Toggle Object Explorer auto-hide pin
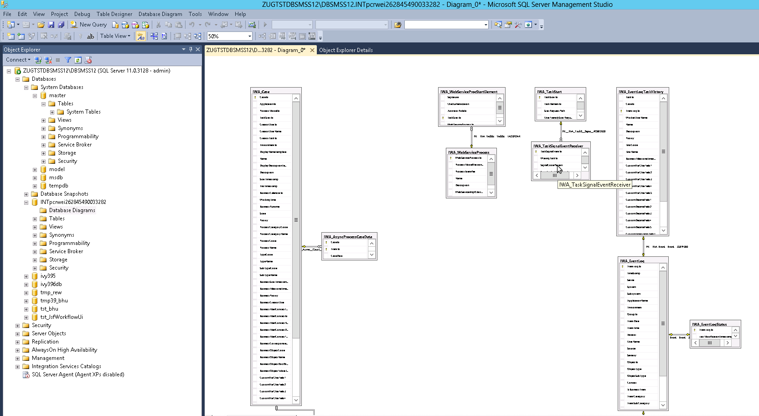This screenshot has height=416, width=759. [x=191, y=49]
